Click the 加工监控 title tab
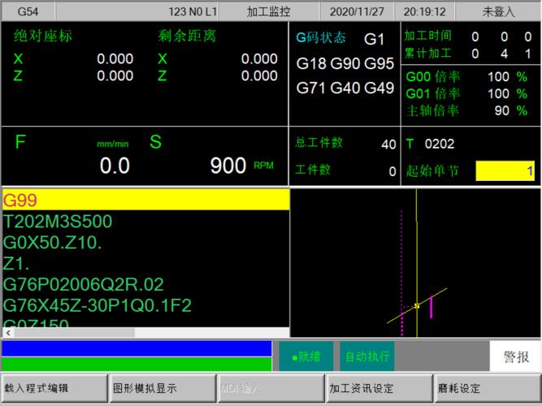Screen dimensions: 542x406 pyautogui.click(x=268, y=11)
